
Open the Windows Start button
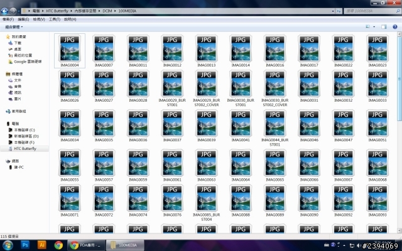click(7, 245)
